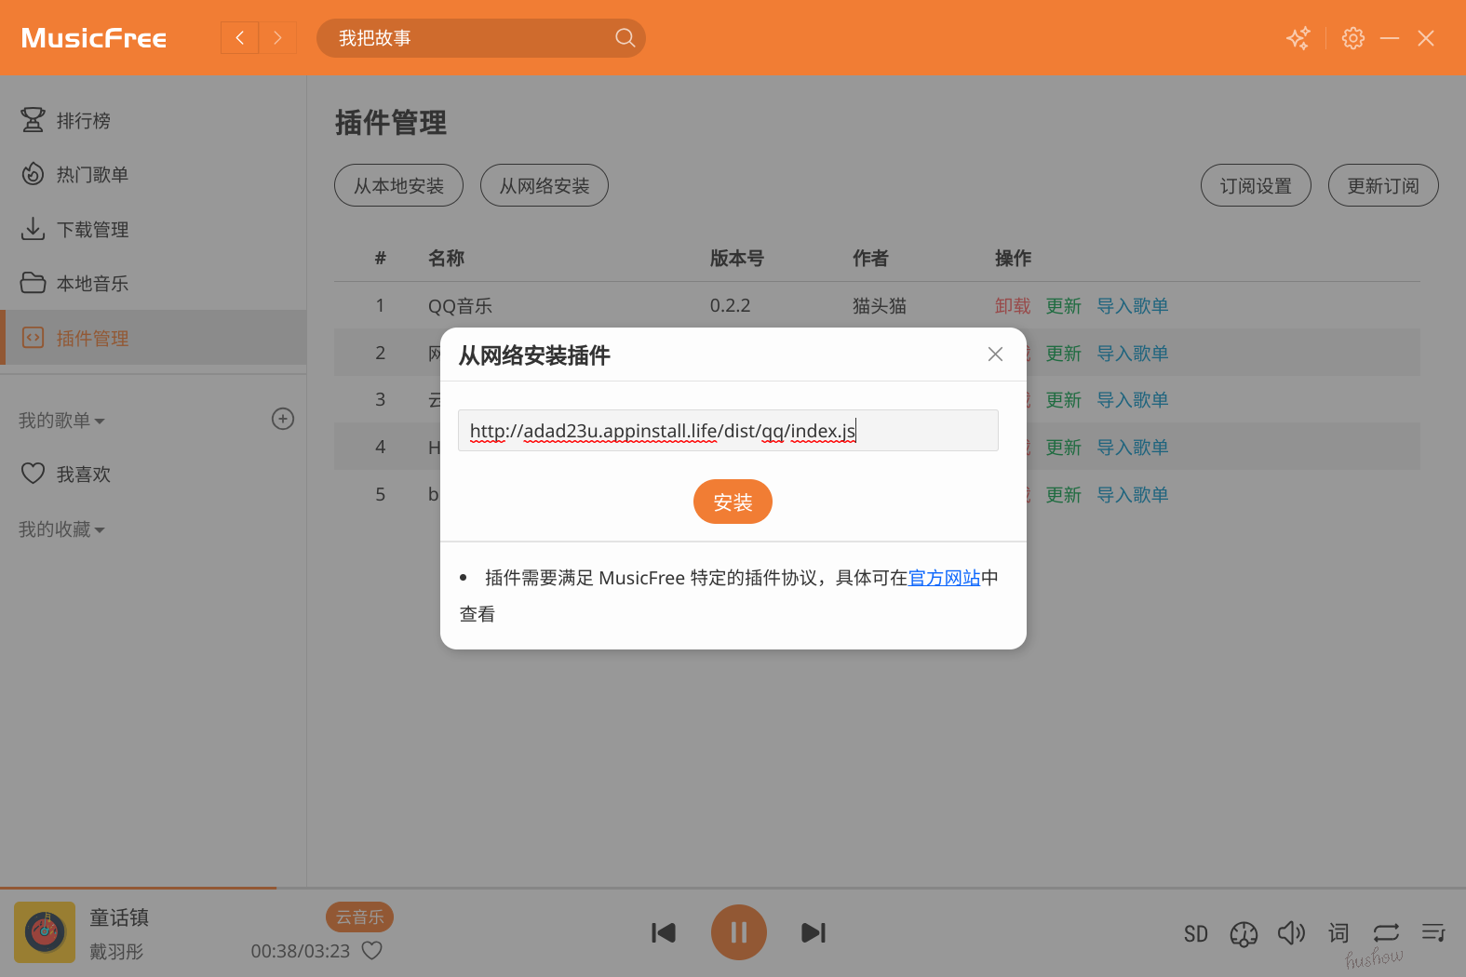The image size is (1466, 977).
Task: Update the plugin in row 4
Action: pos(1064,448)
